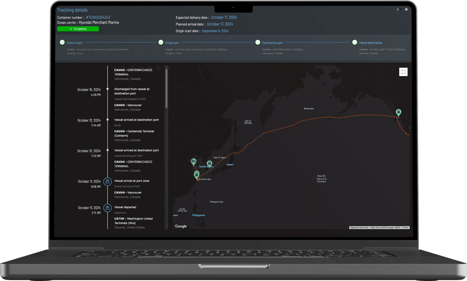Select the truck pin on the China mainland
Viewport: 467px width, 281px height.
tap(193, 162)
